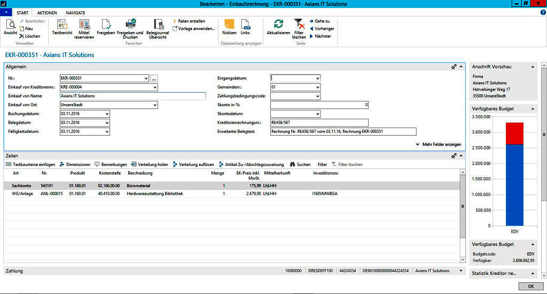Click the Mittel reservieren icon
This screenshot has height=294, width=547.
coord(84,25)
